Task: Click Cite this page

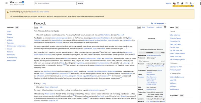Action: (x=174, y=47)
